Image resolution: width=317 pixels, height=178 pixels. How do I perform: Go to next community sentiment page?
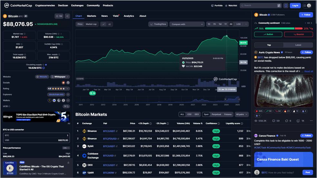click(311, 23)
